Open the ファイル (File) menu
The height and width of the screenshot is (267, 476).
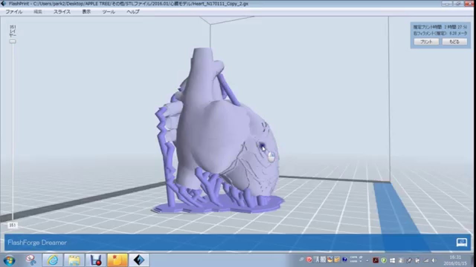14,12
